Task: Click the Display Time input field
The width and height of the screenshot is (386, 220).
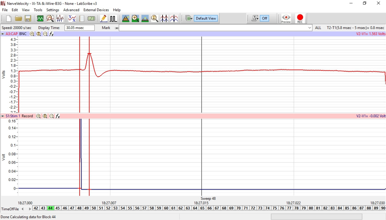Action: coord(80,28)
